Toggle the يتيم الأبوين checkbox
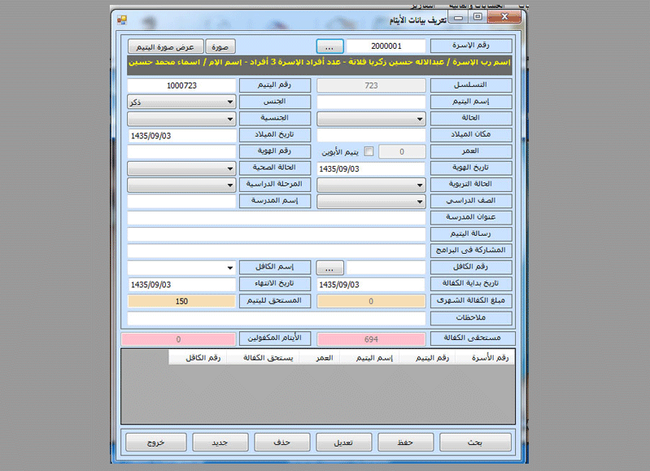This screenshot has height=471, width=650. pos(369,151)
